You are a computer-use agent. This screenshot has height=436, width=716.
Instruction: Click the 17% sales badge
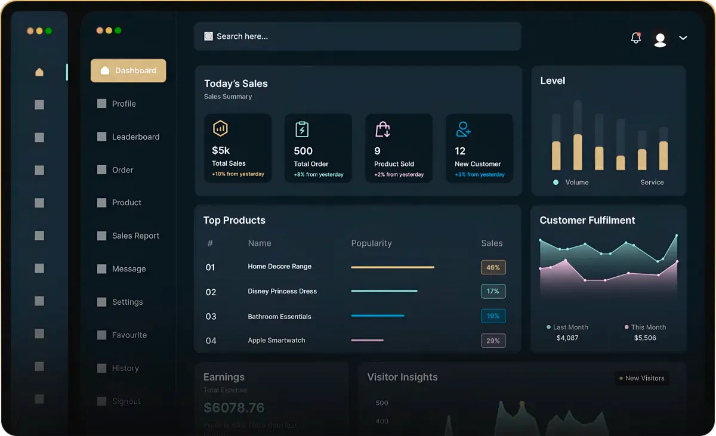(493, 292)
